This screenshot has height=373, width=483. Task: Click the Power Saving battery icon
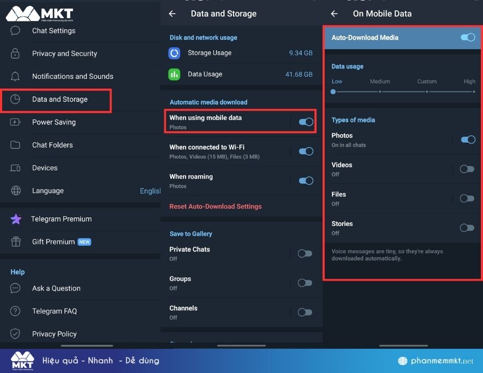(16, 122)
